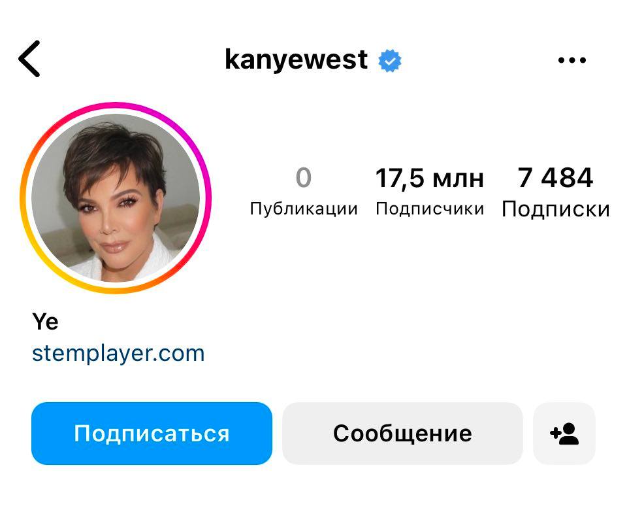The image size is (627, 512).
Task: Show suggested accounts with add-person icon
Action: [564, 433]
